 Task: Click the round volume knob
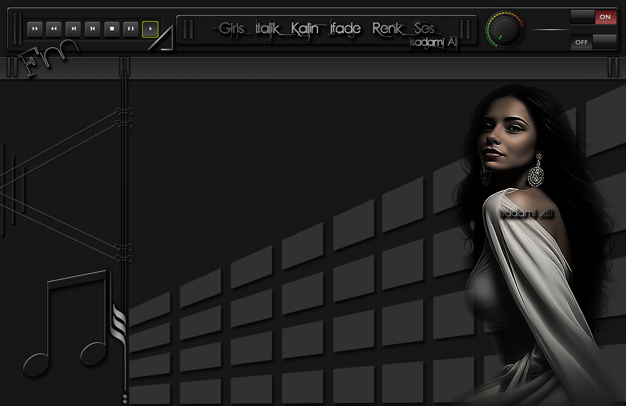[505, 30]
